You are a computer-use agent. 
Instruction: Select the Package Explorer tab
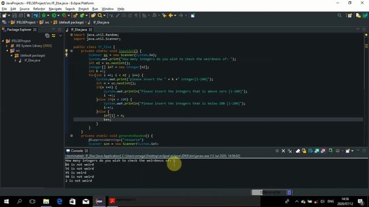(x=19, y=29)
